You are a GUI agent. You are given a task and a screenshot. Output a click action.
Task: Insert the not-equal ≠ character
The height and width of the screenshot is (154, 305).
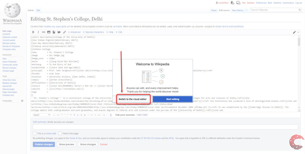coord(74,115)
